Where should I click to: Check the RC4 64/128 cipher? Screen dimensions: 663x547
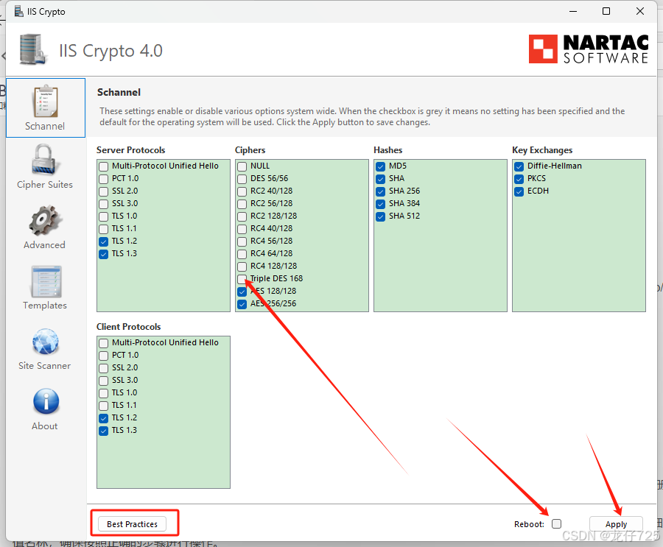[x=242, y=254]
